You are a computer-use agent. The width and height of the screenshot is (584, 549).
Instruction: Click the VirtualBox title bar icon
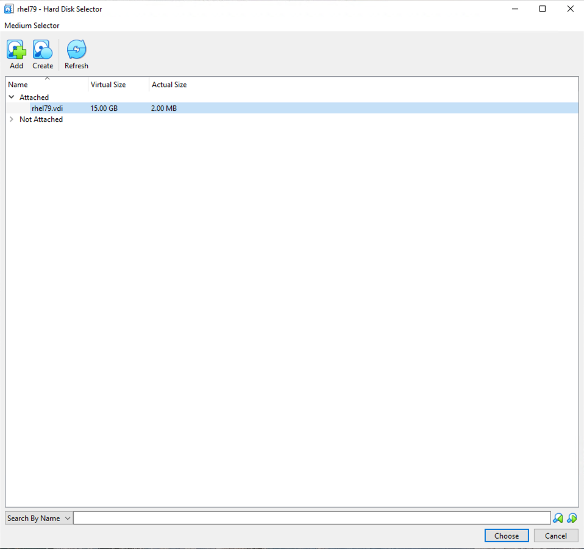pyautogui.click(x=9, y=9)
